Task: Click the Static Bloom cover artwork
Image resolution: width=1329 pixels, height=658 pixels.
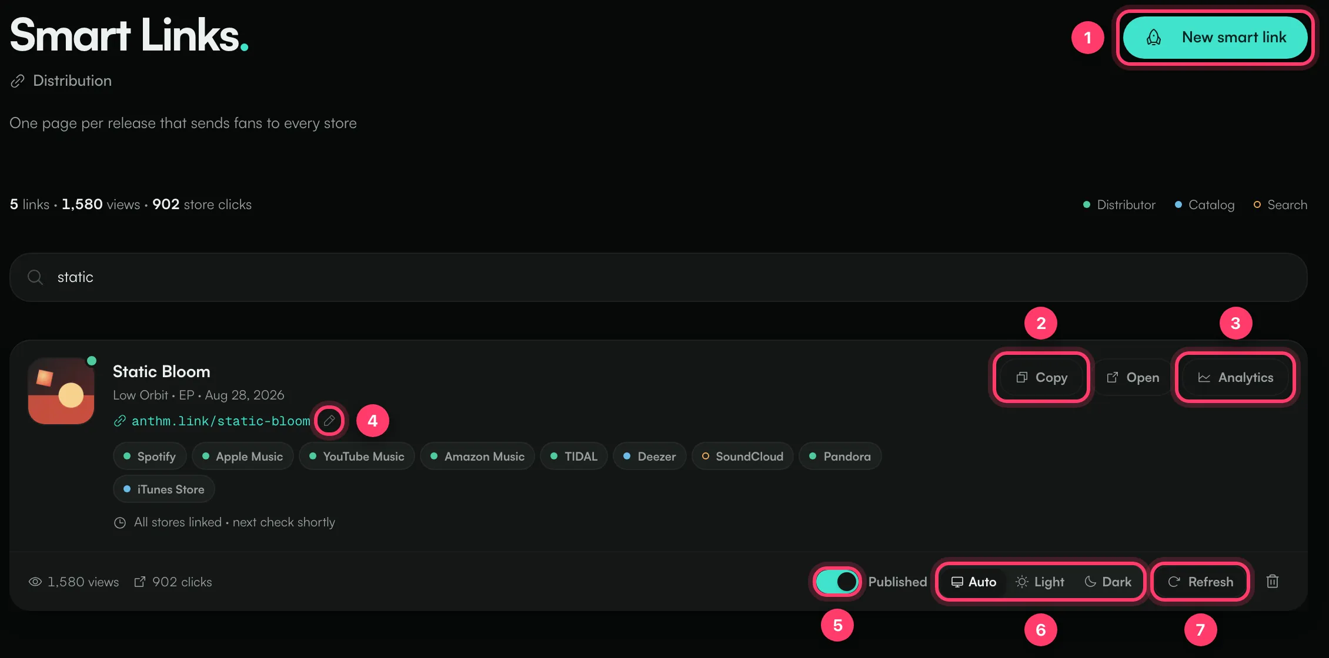Action: tap(61, 391)
